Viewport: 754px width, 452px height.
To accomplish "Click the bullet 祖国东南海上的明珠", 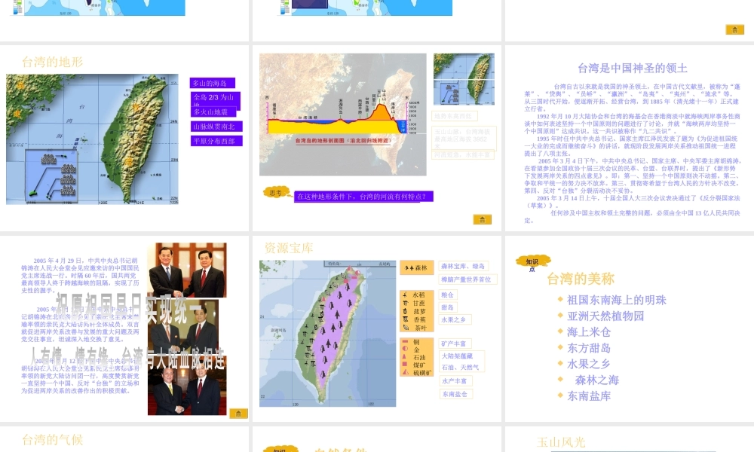I will [617, 301].
